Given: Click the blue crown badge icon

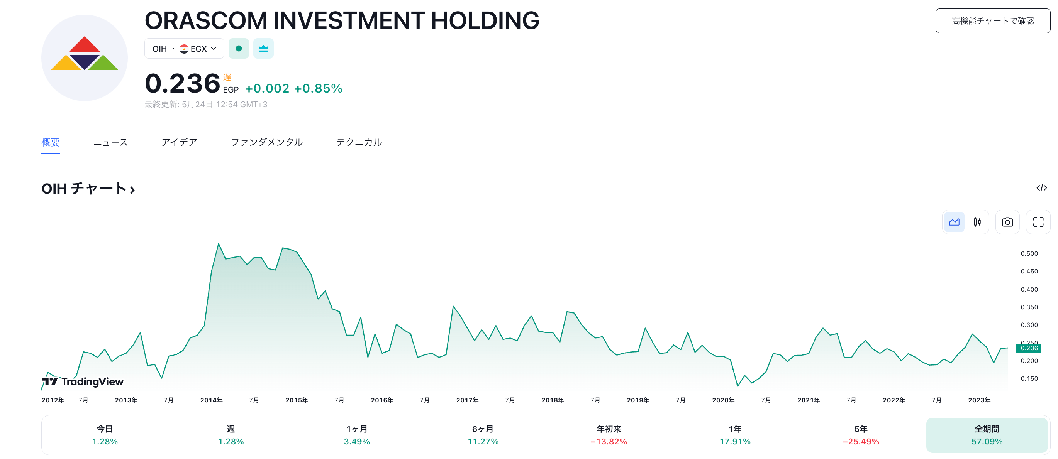Looking at the screenshot, I should 263,48.
